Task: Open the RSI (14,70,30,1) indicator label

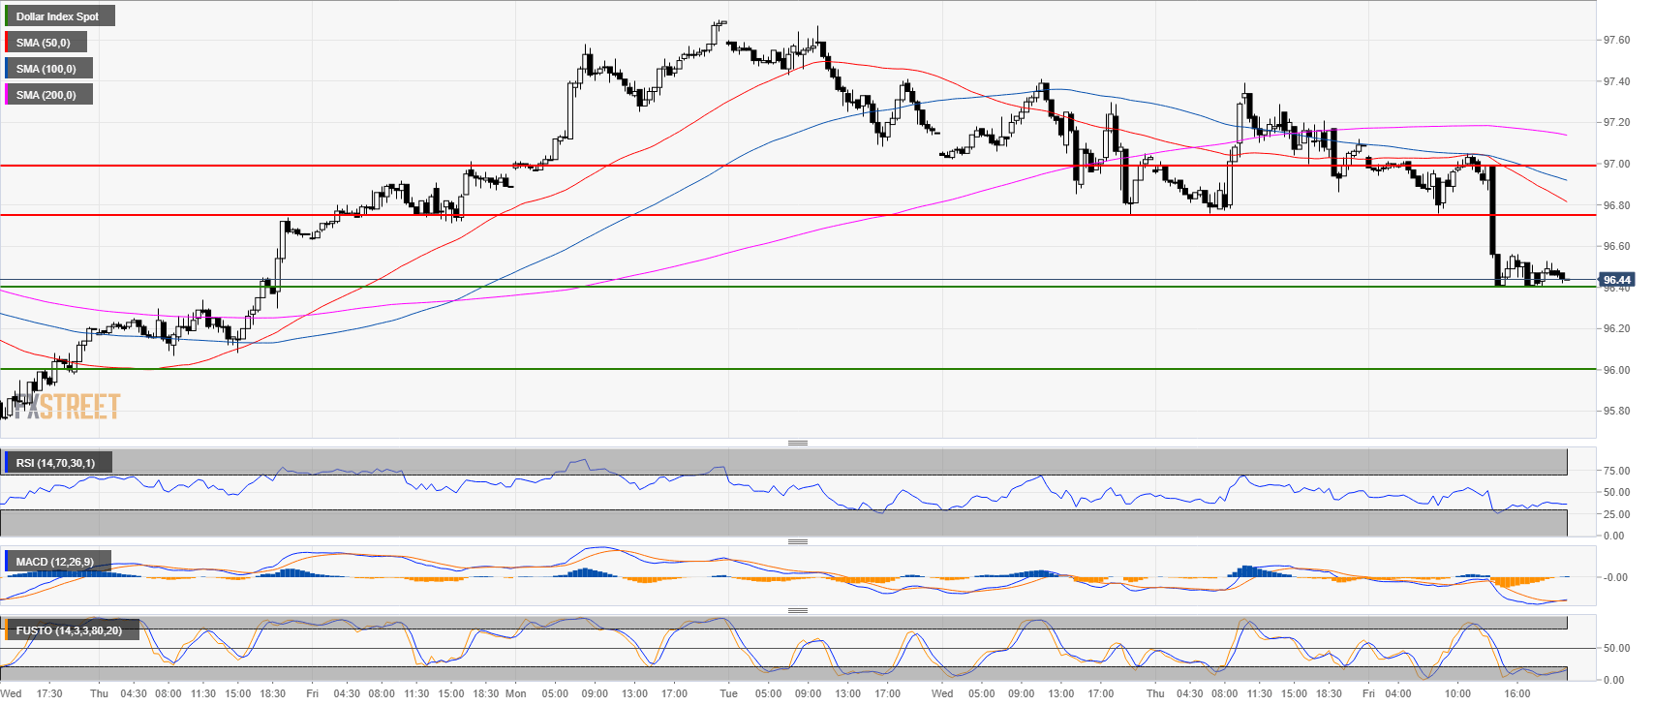Action: pyautogui.click(x=56, y=463)
